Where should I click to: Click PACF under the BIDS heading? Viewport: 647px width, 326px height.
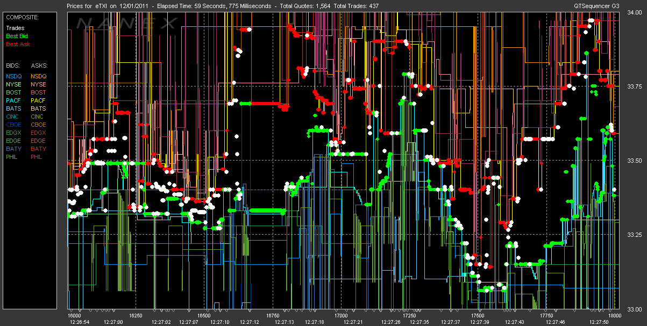14,100
